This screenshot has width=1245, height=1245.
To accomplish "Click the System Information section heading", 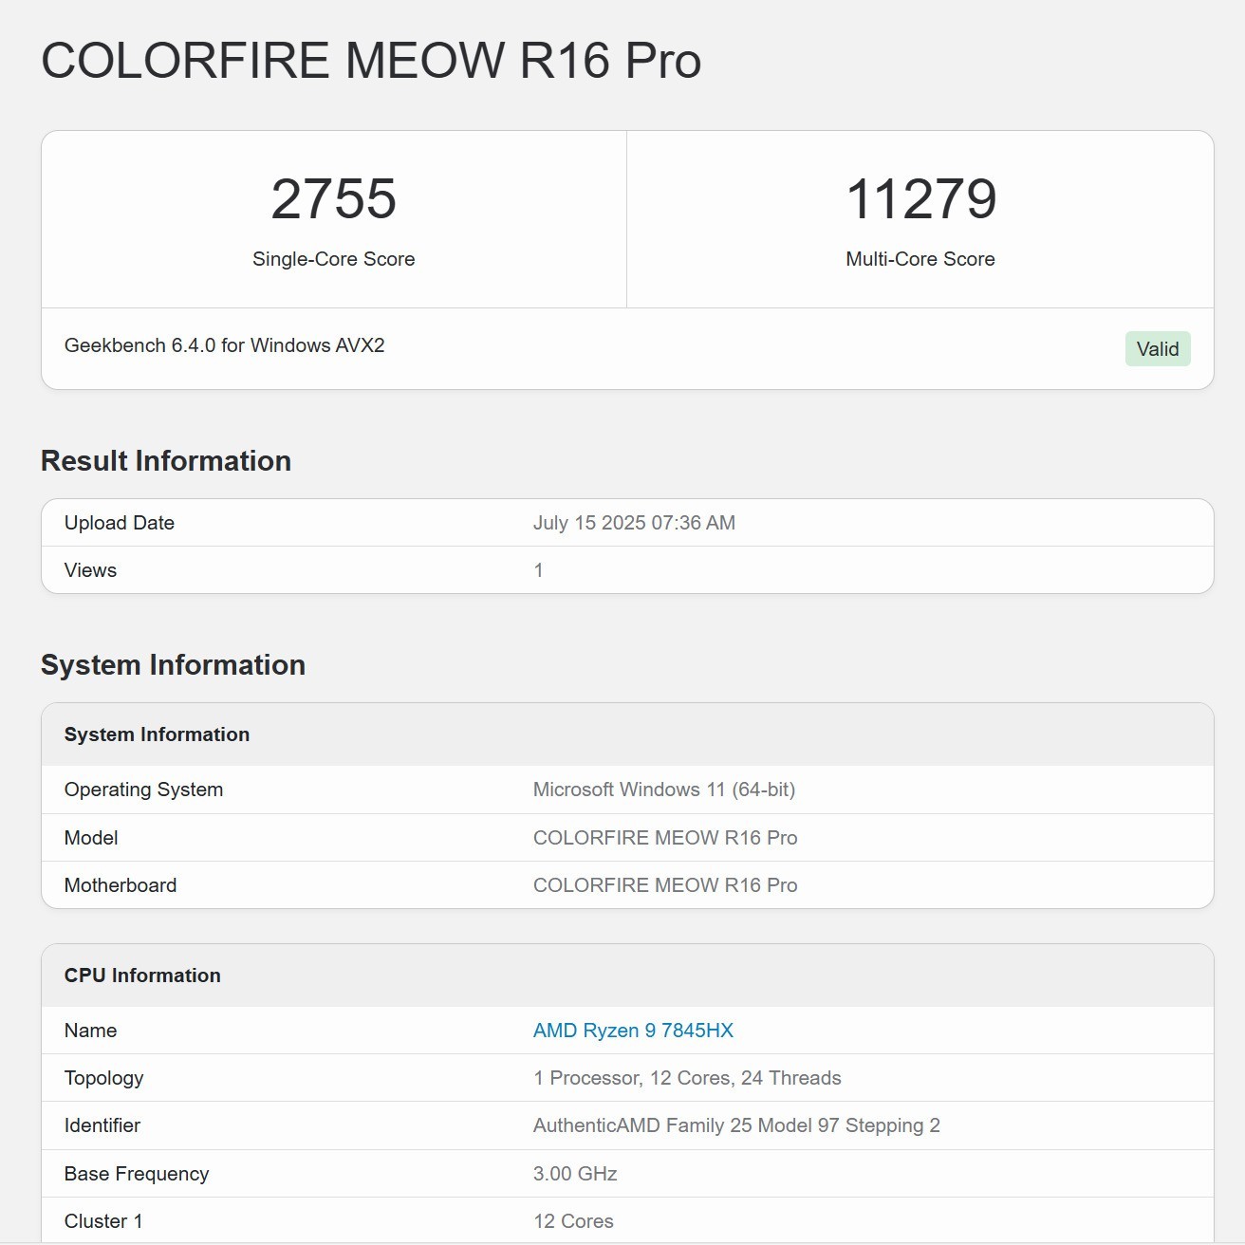I will 173,665.
